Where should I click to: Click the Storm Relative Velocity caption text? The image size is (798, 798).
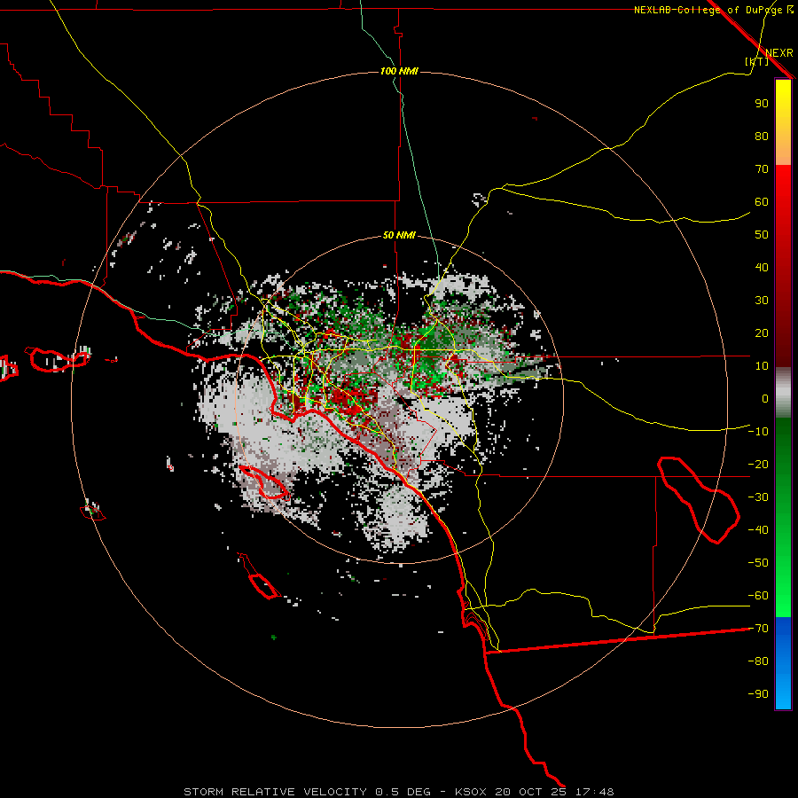398,792
